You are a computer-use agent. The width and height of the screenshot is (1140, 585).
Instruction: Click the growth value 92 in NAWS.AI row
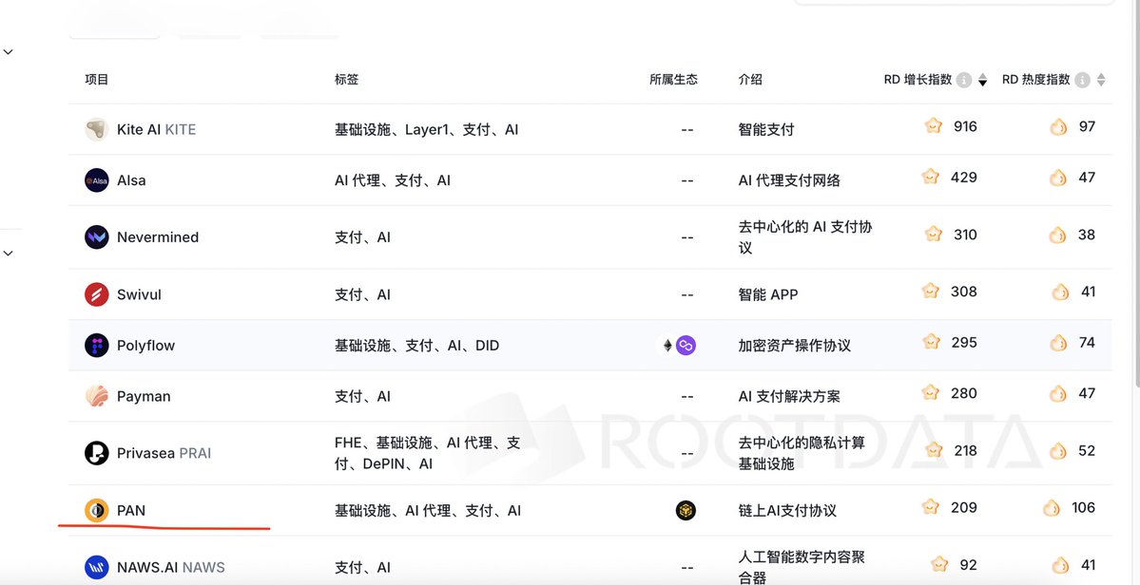pos(969,564)
